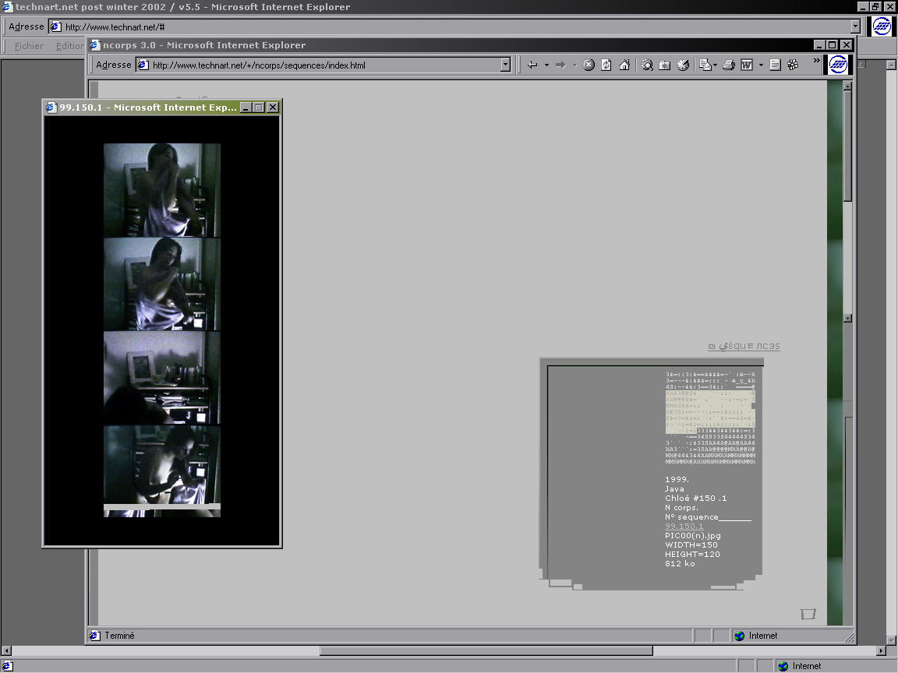Show more toolbar buttons chevron
The image size is (898, 673).
tap(817, 61)
